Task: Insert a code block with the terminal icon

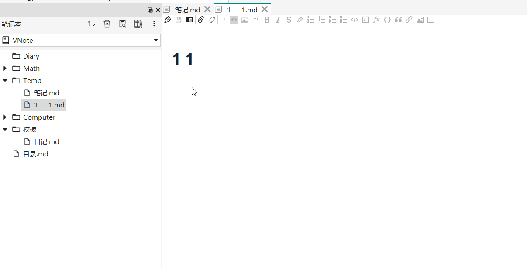Action: tap(365, 20)
